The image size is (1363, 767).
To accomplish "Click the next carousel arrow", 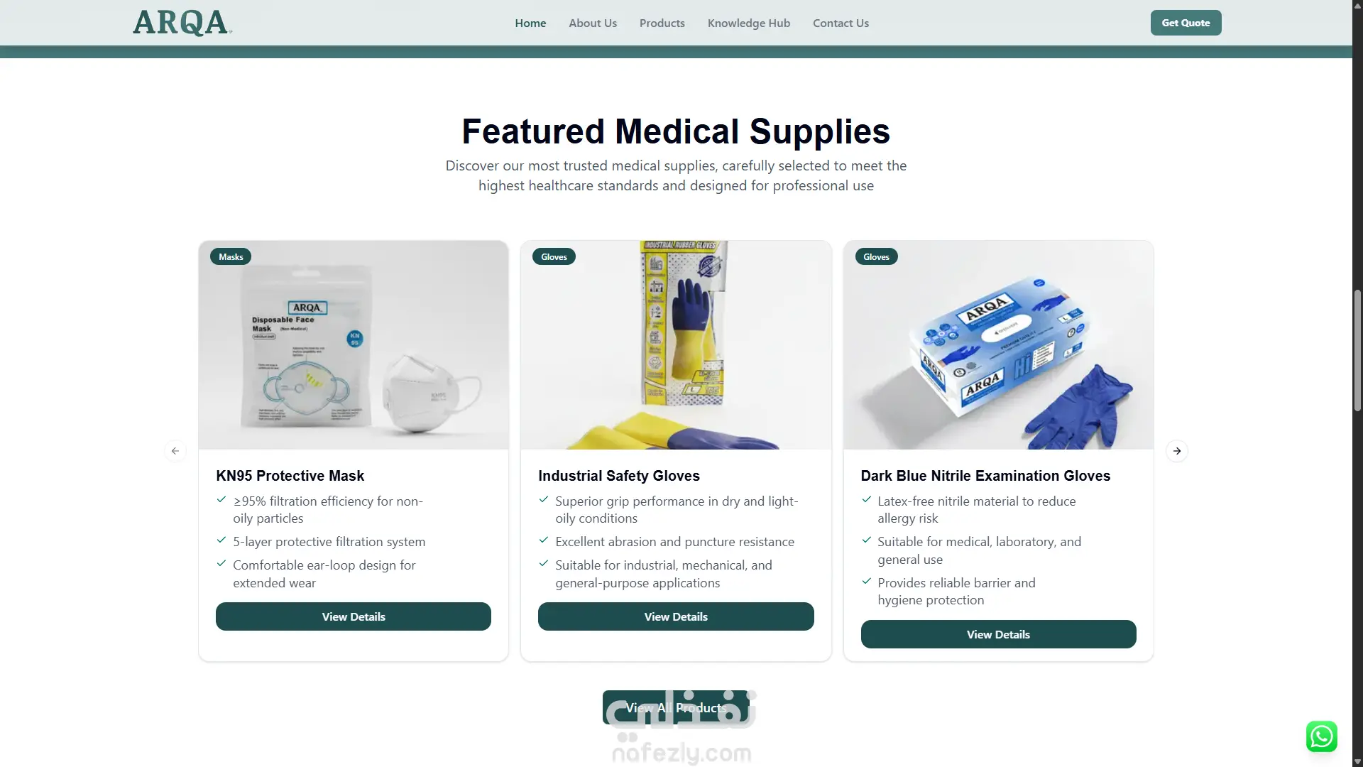I will click(1177, 451).
